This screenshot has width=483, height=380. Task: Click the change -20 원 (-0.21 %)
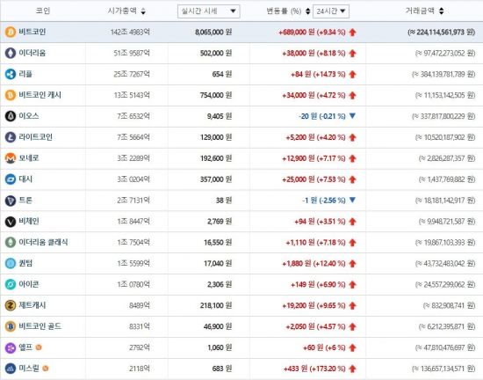[x=322, y=116]
